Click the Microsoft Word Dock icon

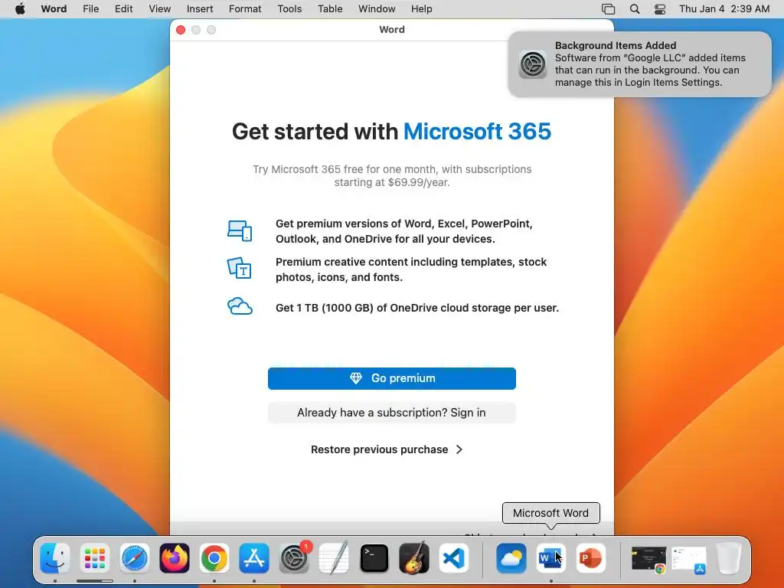(551, 558)
